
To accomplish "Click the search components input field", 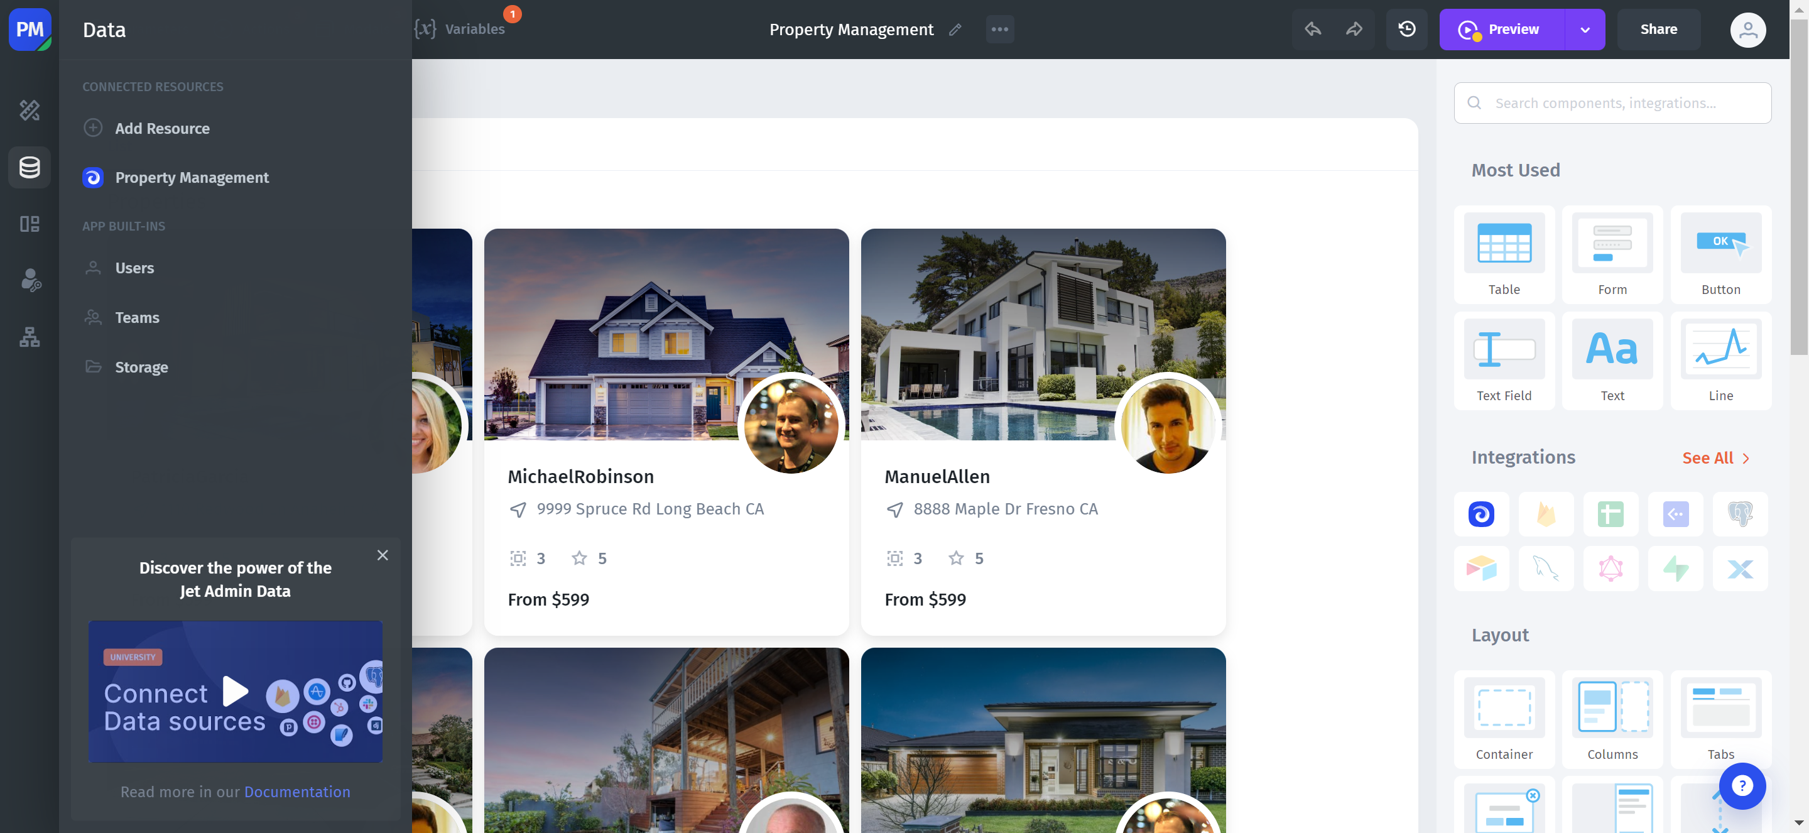I will point(1622,103).
